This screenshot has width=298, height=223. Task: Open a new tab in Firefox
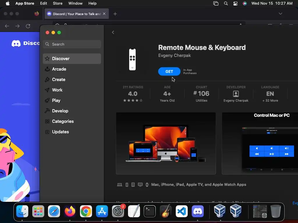pyautogui.click(x=115, y=14)
